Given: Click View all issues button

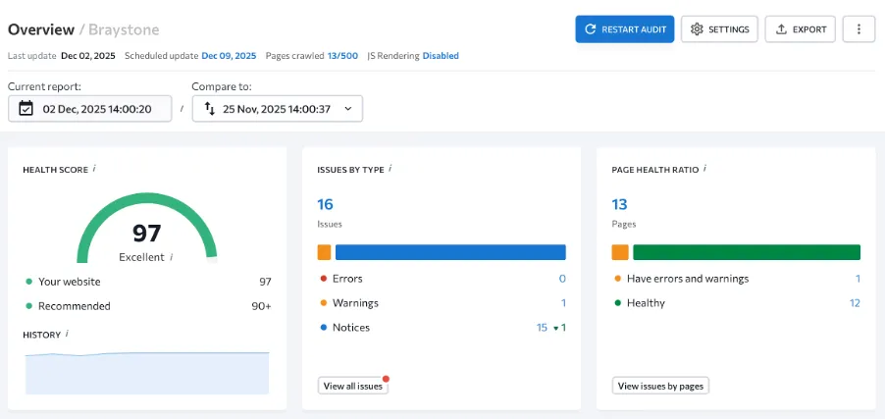Looking at the screenshot, I should (x=352, y=386).
